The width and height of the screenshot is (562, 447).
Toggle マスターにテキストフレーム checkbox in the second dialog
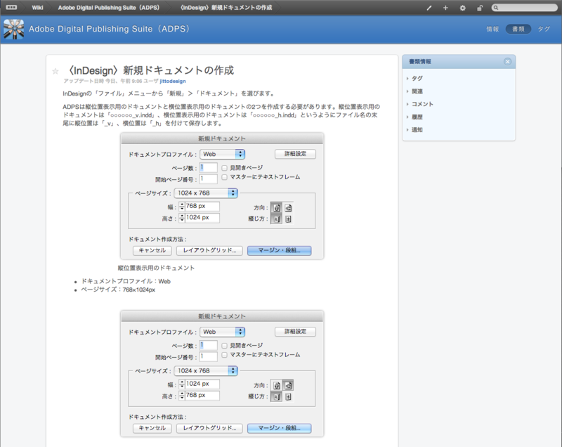coord(224,354)
